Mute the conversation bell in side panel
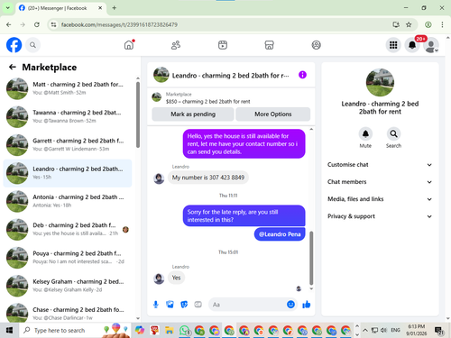The height and width of the screenshot is (338, 451). pos(365,133)
